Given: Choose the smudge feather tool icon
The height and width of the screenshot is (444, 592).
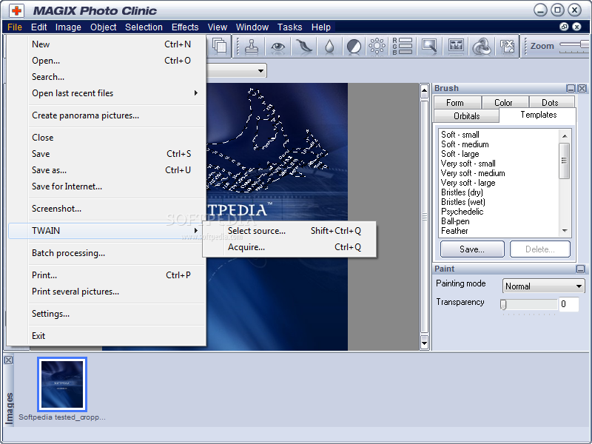Looking at the screenshot, I should pyautogui.click(x=304, y=47).
